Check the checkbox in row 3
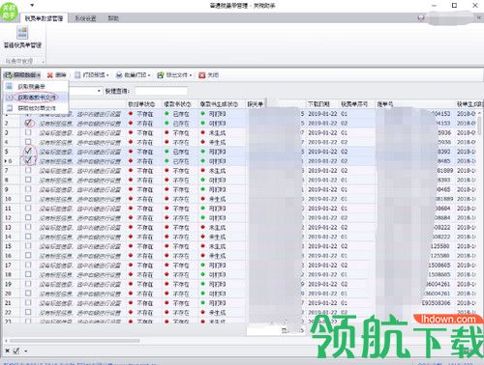Viewport: 484px width, 365px height. point(28,132)
